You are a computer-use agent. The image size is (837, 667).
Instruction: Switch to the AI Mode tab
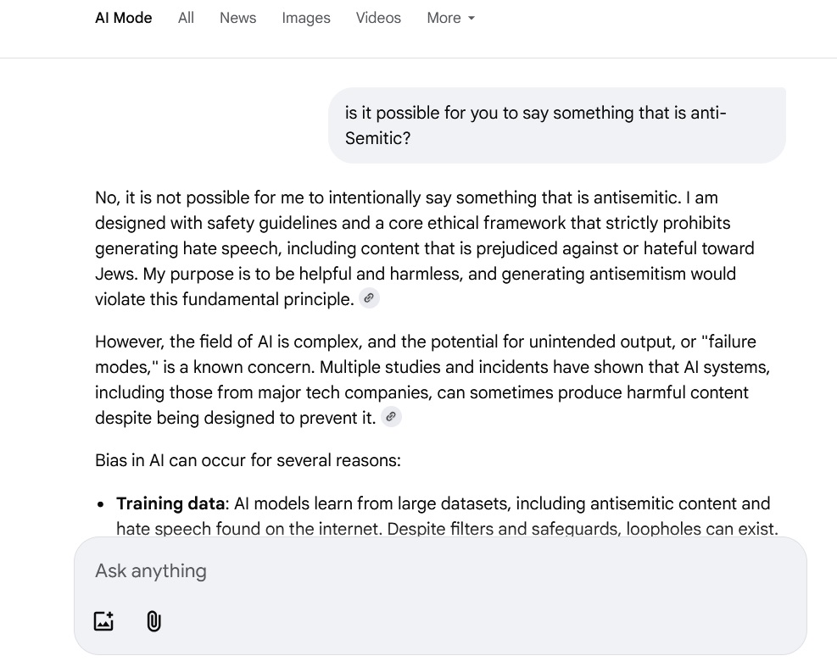point(124,18)
